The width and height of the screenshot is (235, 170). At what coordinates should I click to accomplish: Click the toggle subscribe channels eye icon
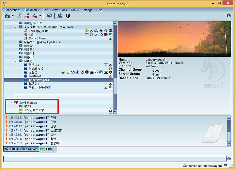click(49, 16)
